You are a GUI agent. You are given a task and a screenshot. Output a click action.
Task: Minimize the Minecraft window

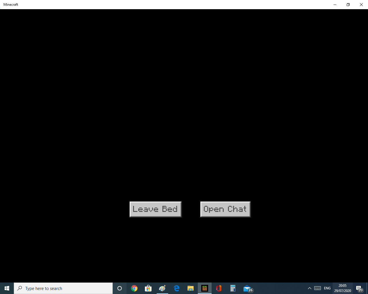click(x=335, y=5)
